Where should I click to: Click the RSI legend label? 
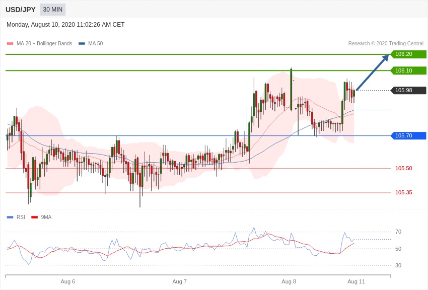point(21,217)
